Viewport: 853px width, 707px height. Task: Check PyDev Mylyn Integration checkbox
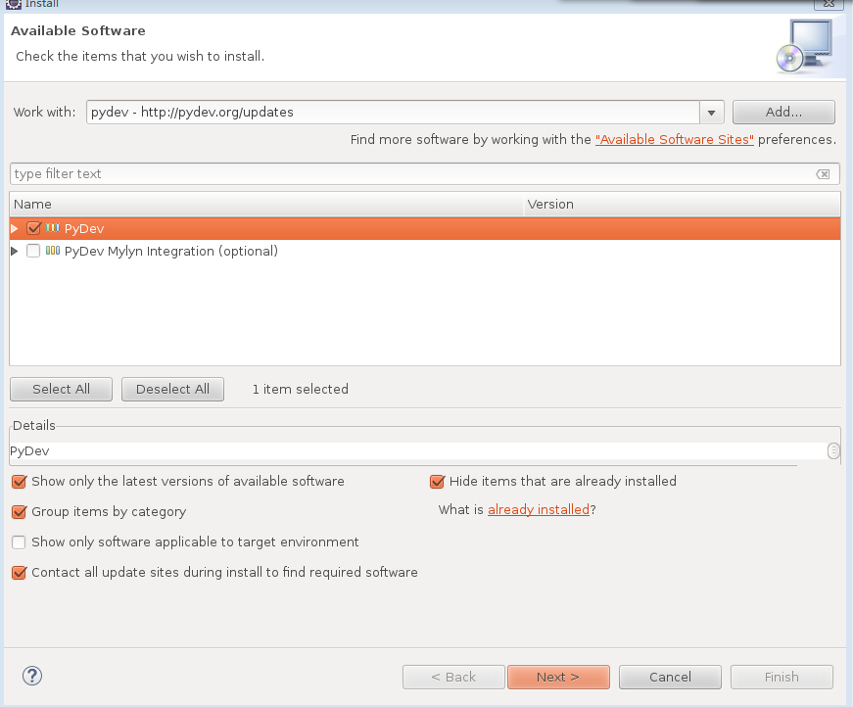(34, 251)
